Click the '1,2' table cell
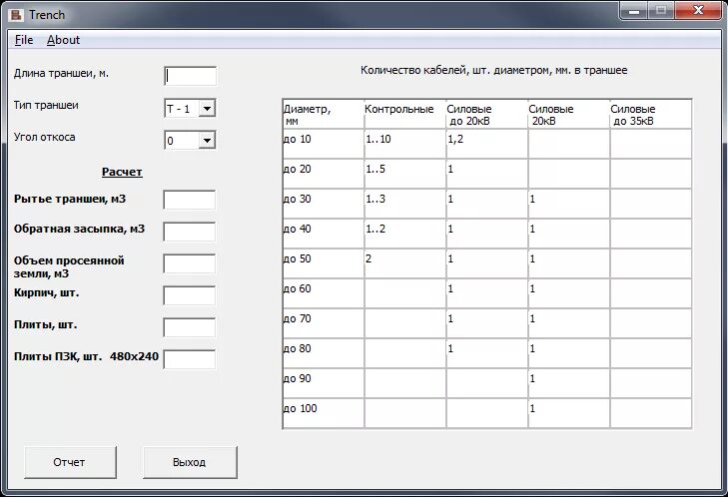Screen dimensions: 728x499 pos(486,144)
